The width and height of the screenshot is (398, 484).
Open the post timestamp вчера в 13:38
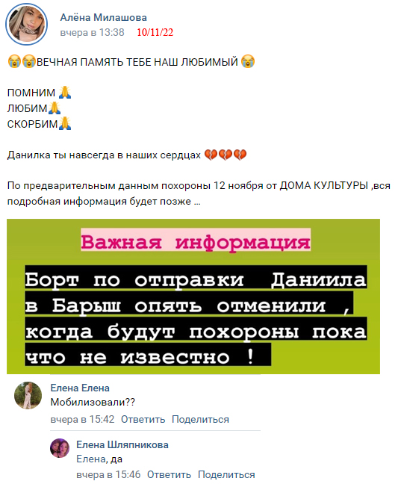(92, 32)
